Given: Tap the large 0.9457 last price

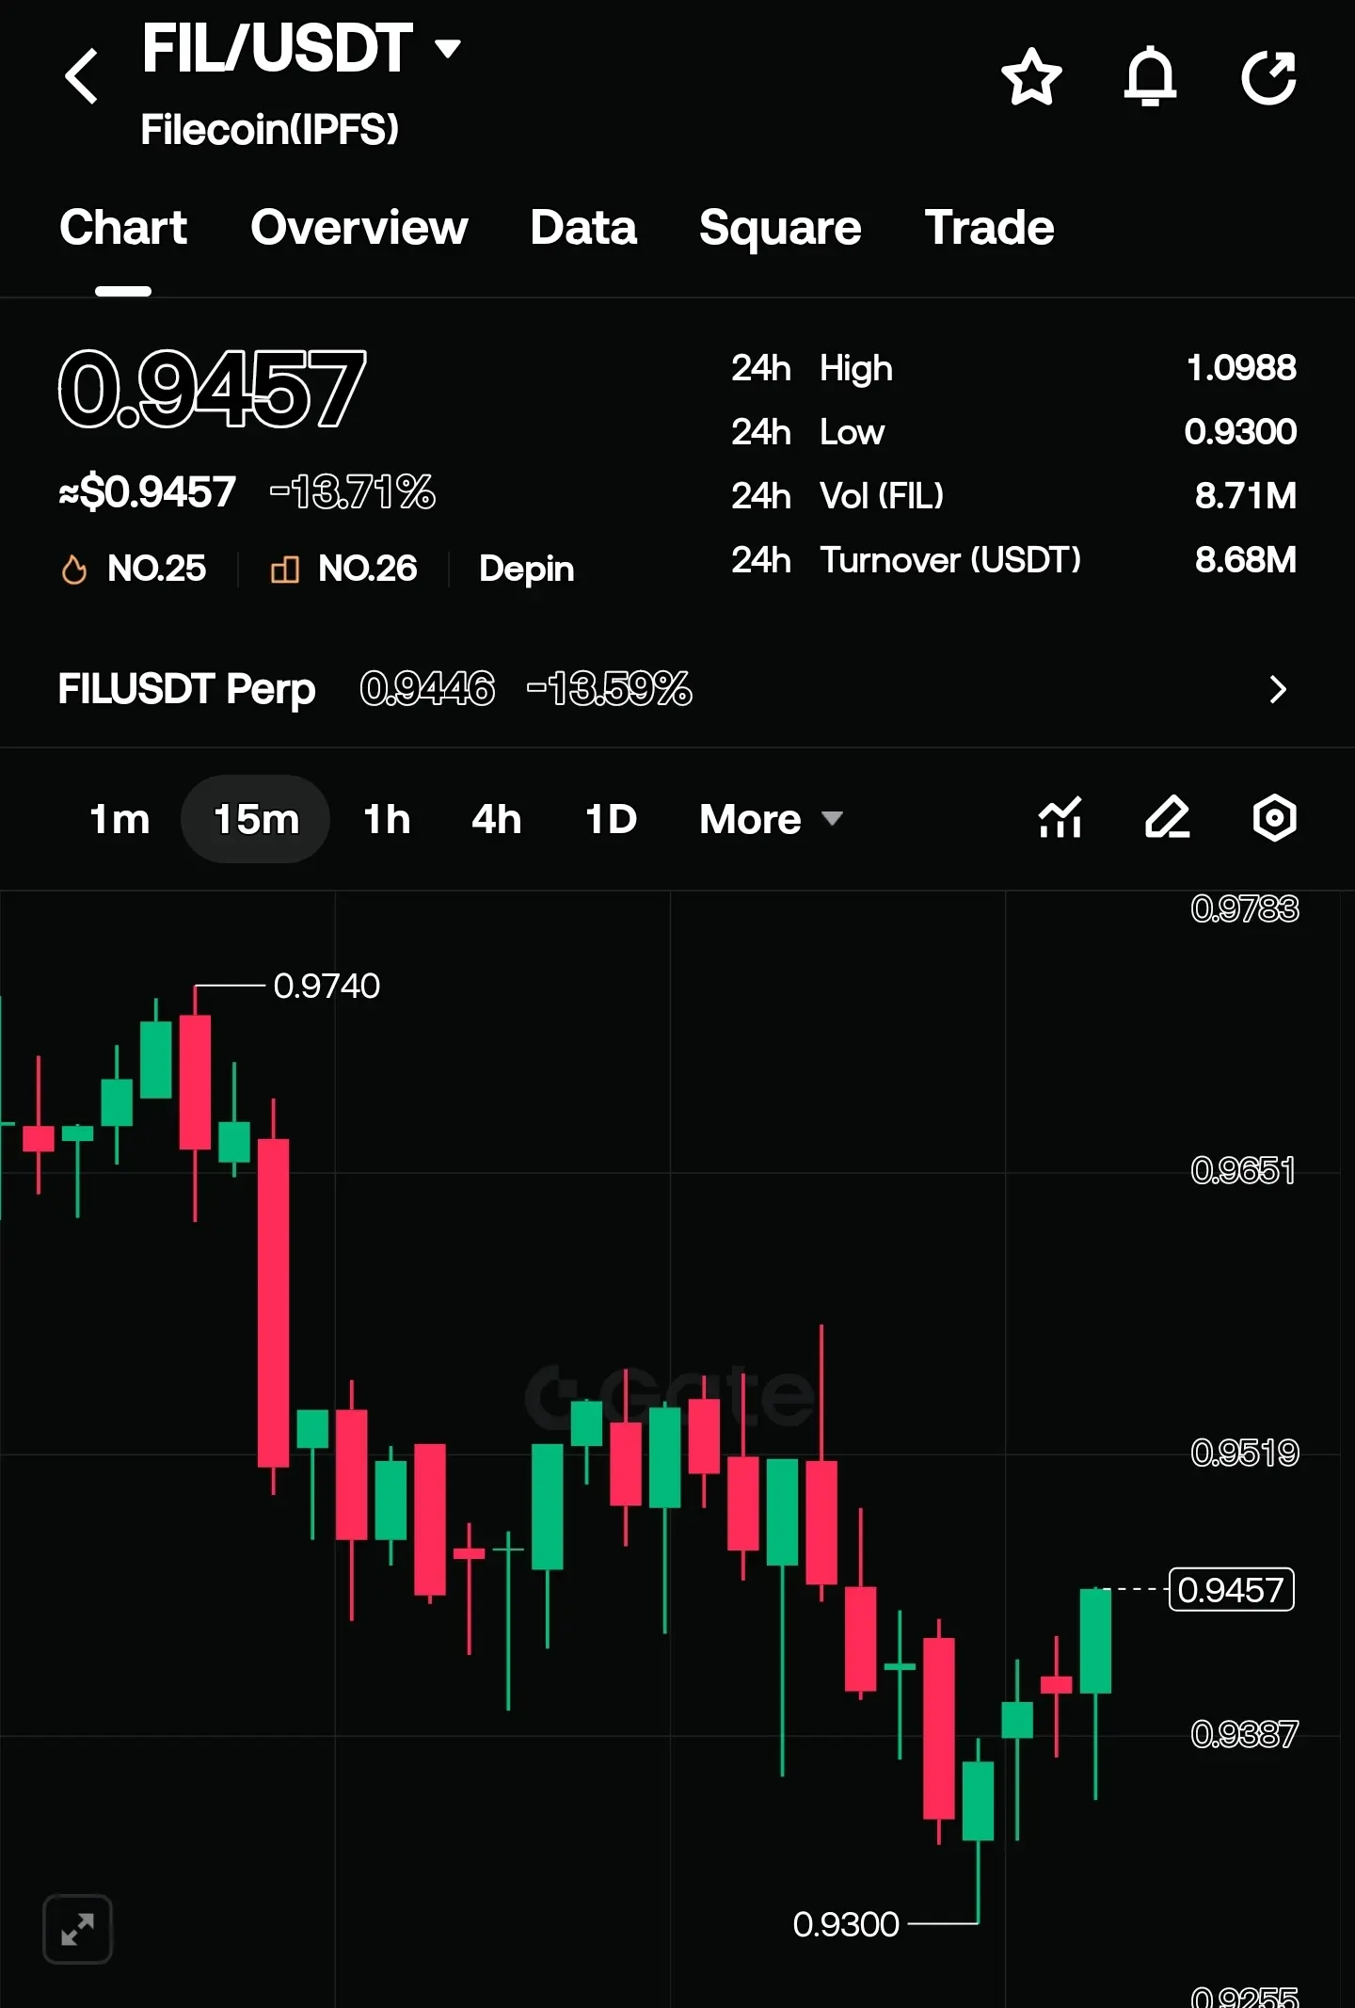Looking at the screenshot, I should tap(212, 388).
